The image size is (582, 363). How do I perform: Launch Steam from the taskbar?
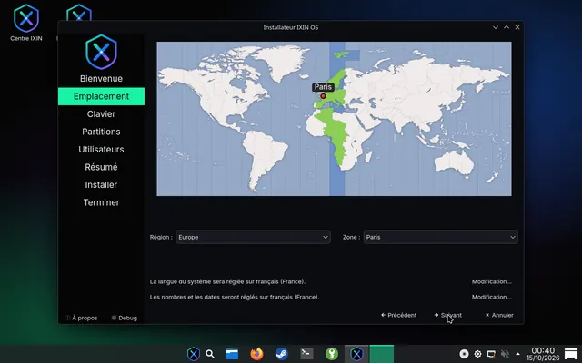click(x=282, y=354)
